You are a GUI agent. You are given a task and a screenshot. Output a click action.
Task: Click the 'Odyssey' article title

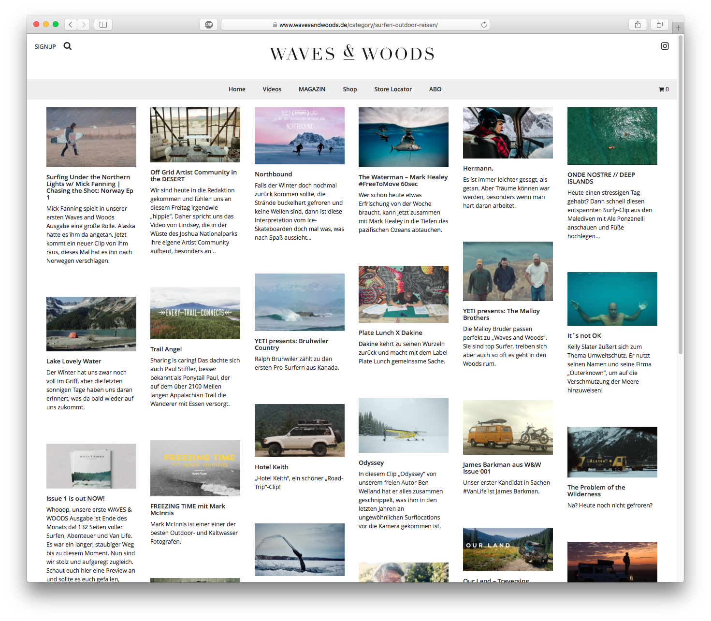point(371,462)
